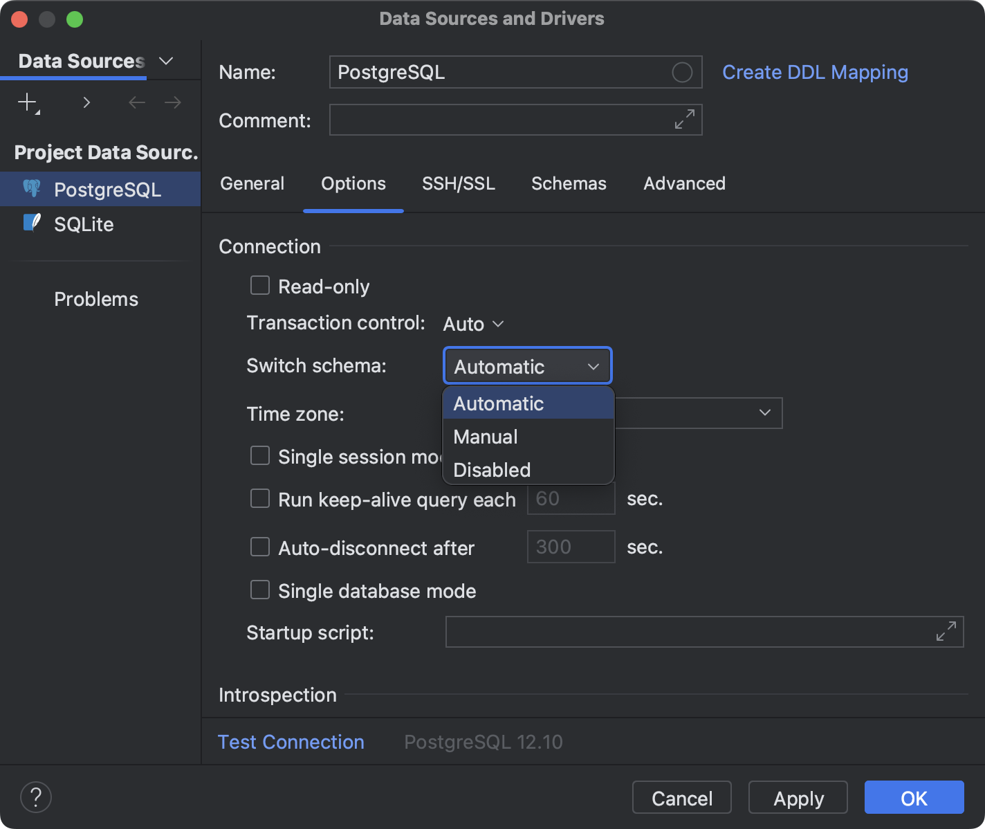
Task: Click the forward navigation arrow
Action: click(x=172, y=102)
